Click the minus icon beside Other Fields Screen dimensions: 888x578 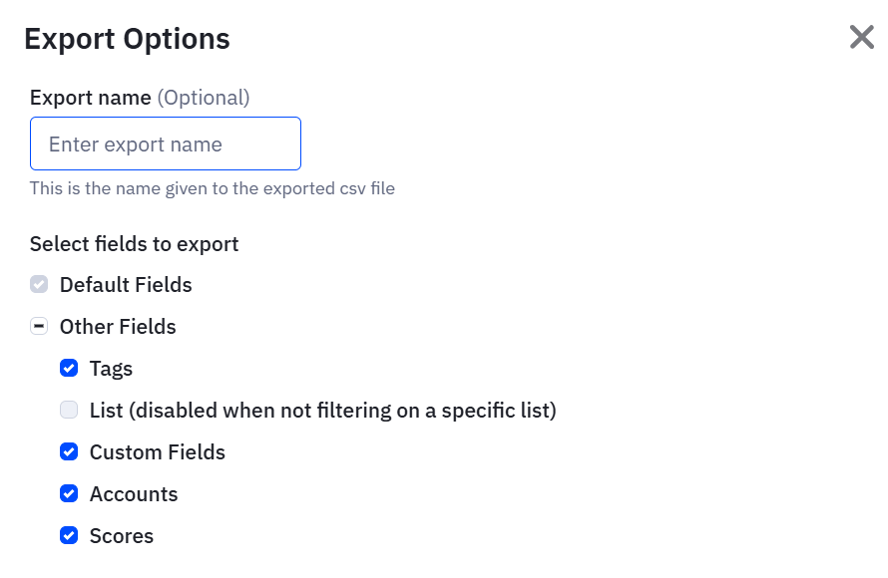tap(38, 326)
